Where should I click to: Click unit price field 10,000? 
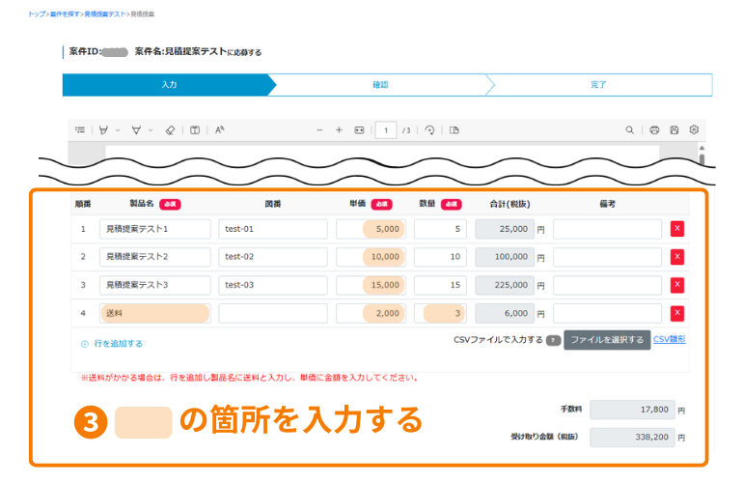(x=371, y=257)
